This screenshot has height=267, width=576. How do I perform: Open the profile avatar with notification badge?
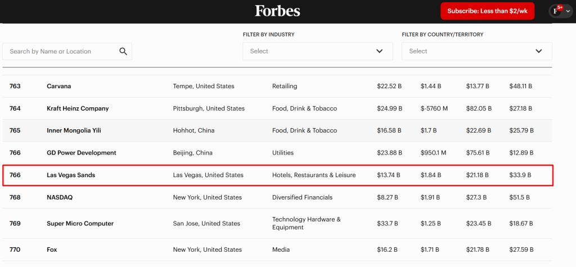(x=555, y=11)
